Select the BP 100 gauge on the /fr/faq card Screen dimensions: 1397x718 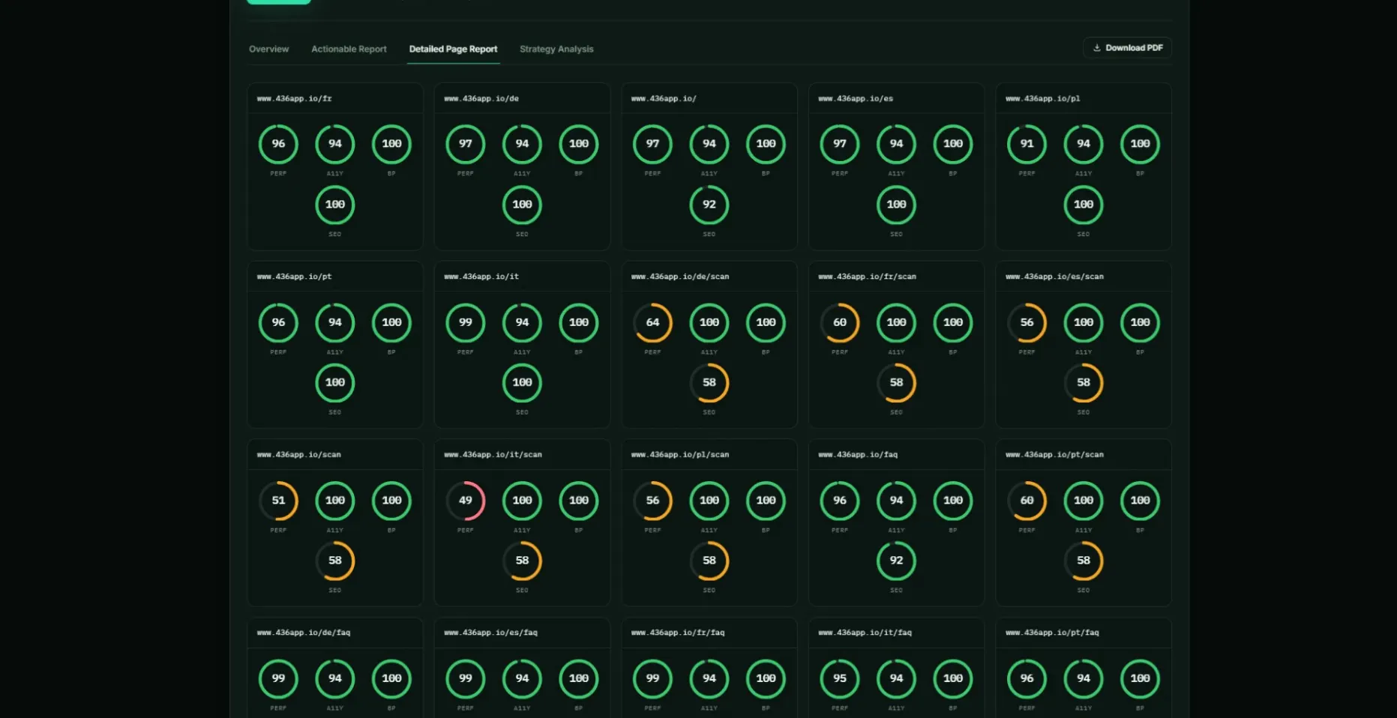pyautogui.click(x=766, y=678)
